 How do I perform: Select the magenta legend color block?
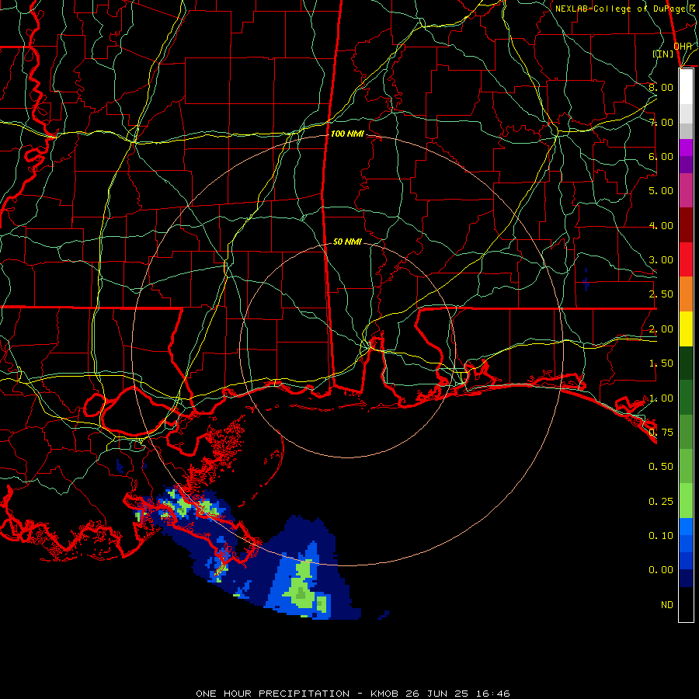[x=686, y=148]
